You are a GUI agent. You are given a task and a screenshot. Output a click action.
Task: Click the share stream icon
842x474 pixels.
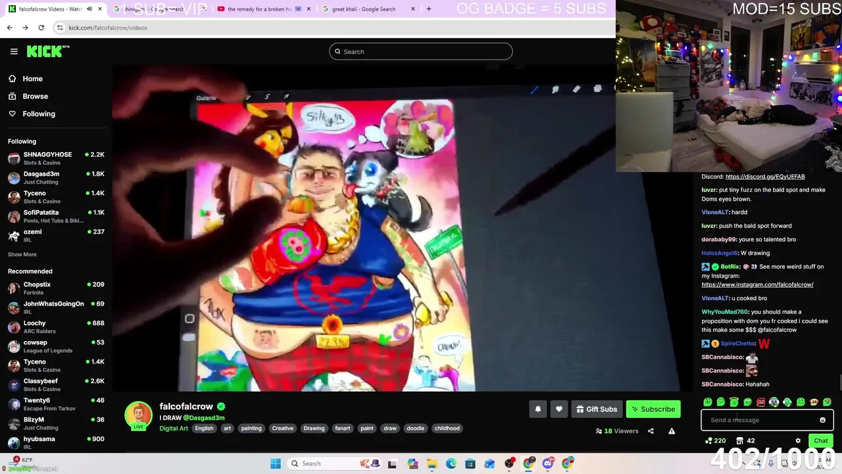[x=651, y=431]
